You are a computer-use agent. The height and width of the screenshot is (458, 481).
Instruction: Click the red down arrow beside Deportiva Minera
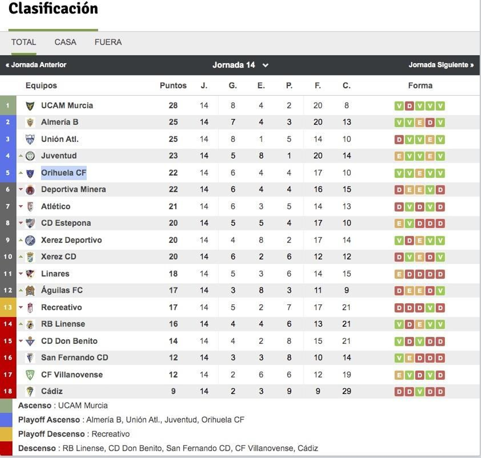tap(21, 190)
